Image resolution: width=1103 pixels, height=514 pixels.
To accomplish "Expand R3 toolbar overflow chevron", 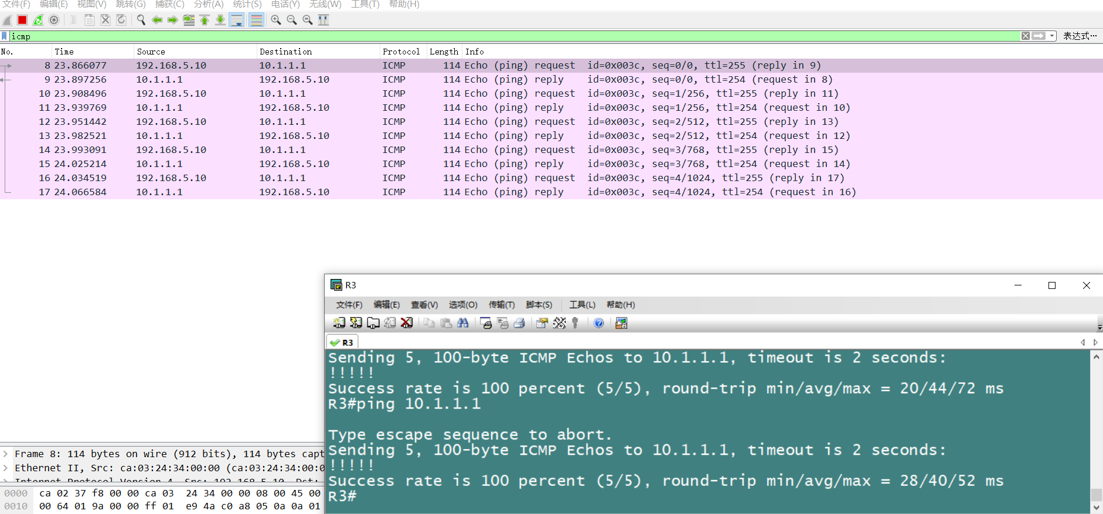I will 1099,327.
